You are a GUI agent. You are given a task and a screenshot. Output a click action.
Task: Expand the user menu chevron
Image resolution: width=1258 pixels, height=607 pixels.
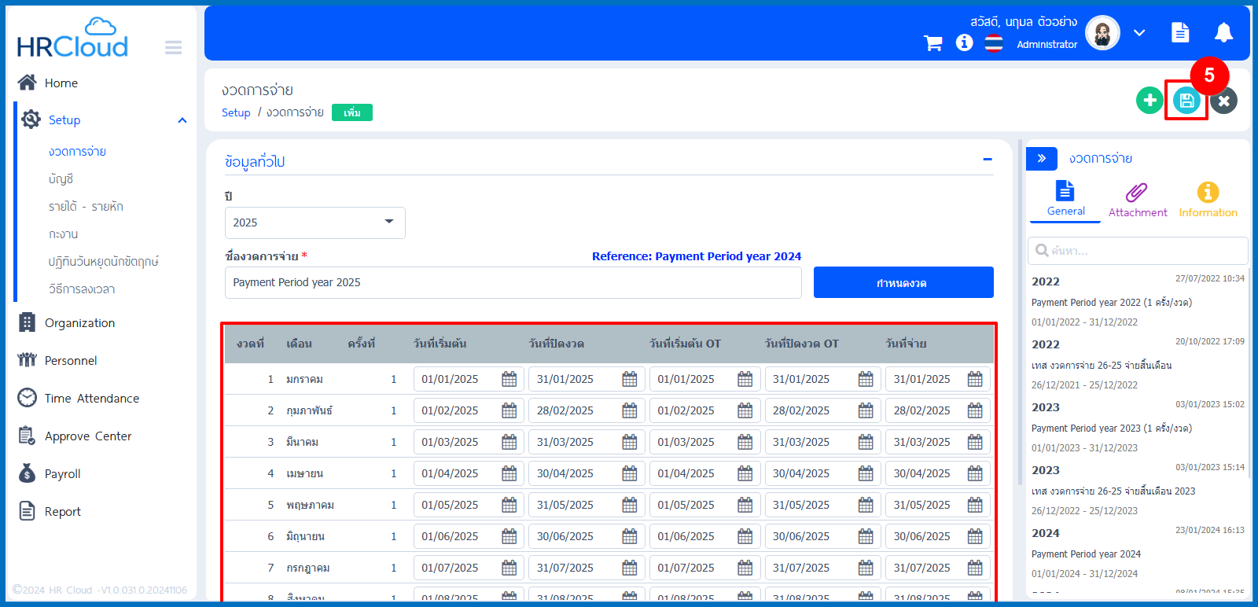[1139, 33]
